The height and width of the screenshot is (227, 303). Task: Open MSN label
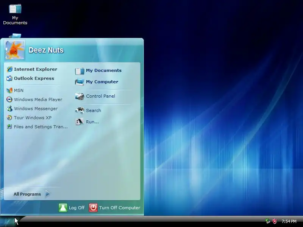19,90
